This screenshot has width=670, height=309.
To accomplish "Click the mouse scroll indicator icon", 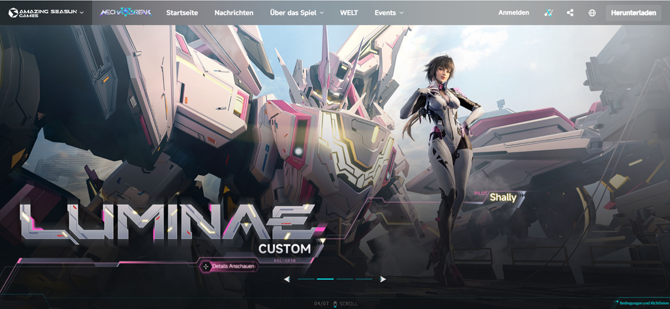I will [x=335, y=304].
